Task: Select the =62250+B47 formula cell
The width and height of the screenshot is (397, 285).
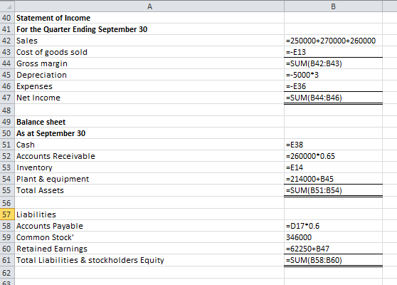Action: (333, 249)
